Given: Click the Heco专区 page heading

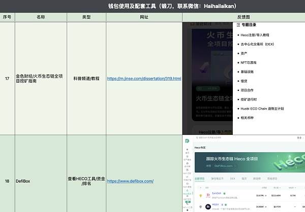Looking at the screenshot, I should click(x=200, y=148).
